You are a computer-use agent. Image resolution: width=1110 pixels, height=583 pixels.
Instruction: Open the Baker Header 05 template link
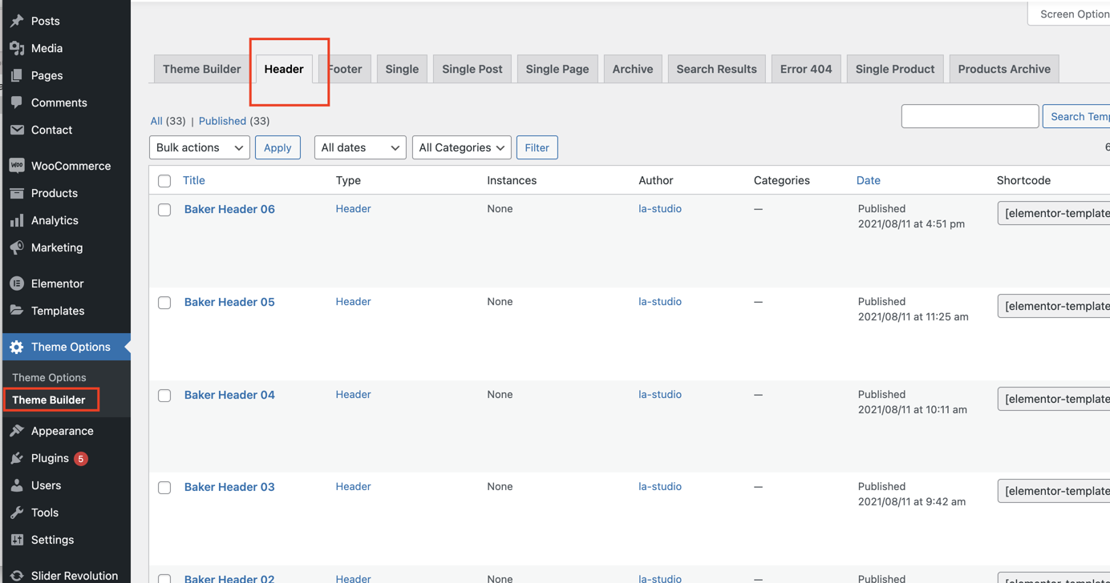(x=229, y=302)
